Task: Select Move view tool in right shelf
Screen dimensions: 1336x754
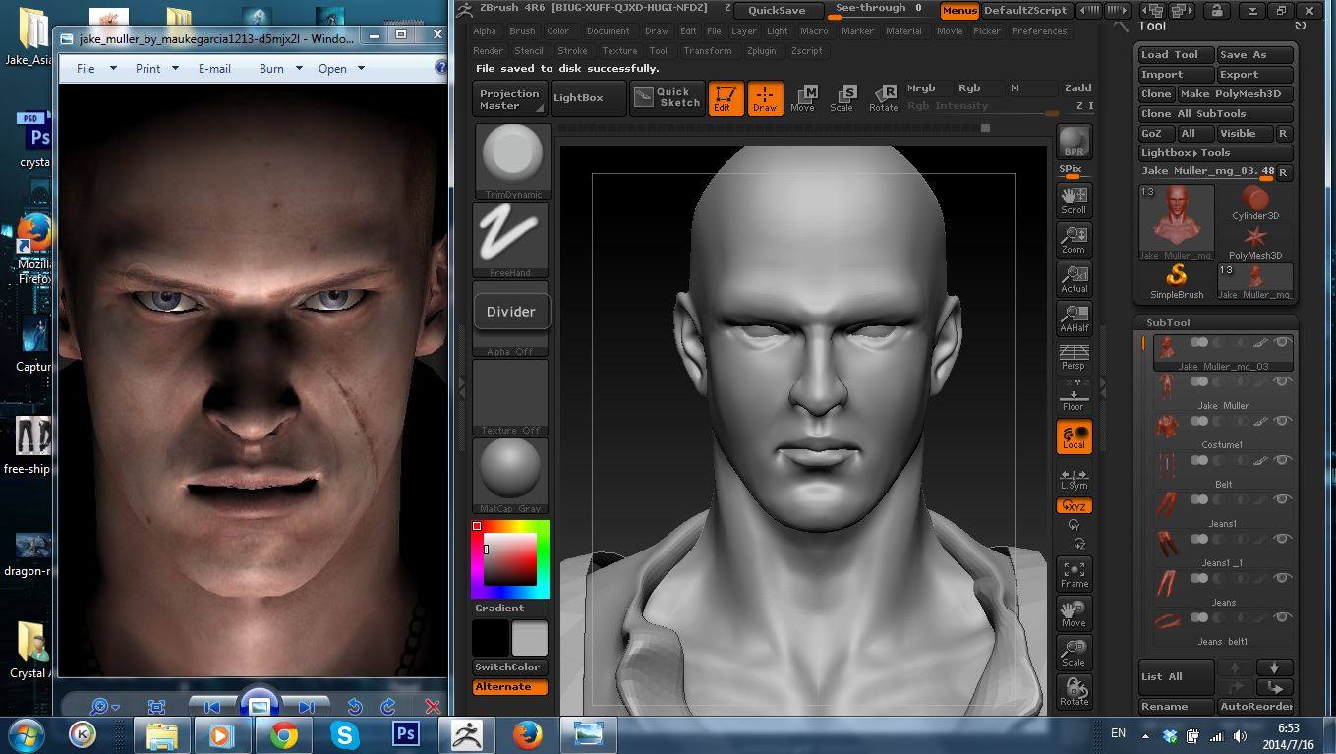Action: coord(1074,613)
